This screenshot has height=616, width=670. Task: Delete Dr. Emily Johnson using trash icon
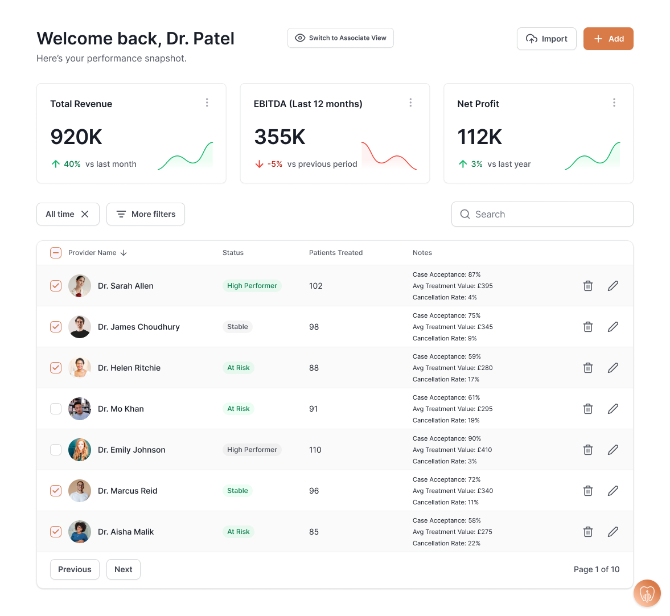[x=588, y=450]
